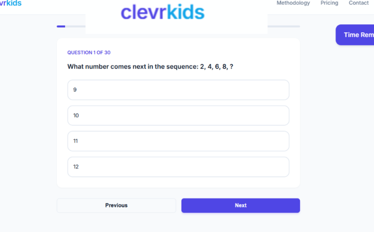374x232 pixels.
Task: Click the unfilled progress track at right
Action: click(x=285, y=26)
